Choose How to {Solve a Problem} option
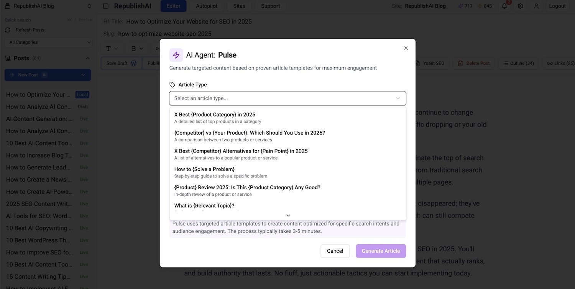The width and height of the screenshot is (575, 289). [287, 172]
